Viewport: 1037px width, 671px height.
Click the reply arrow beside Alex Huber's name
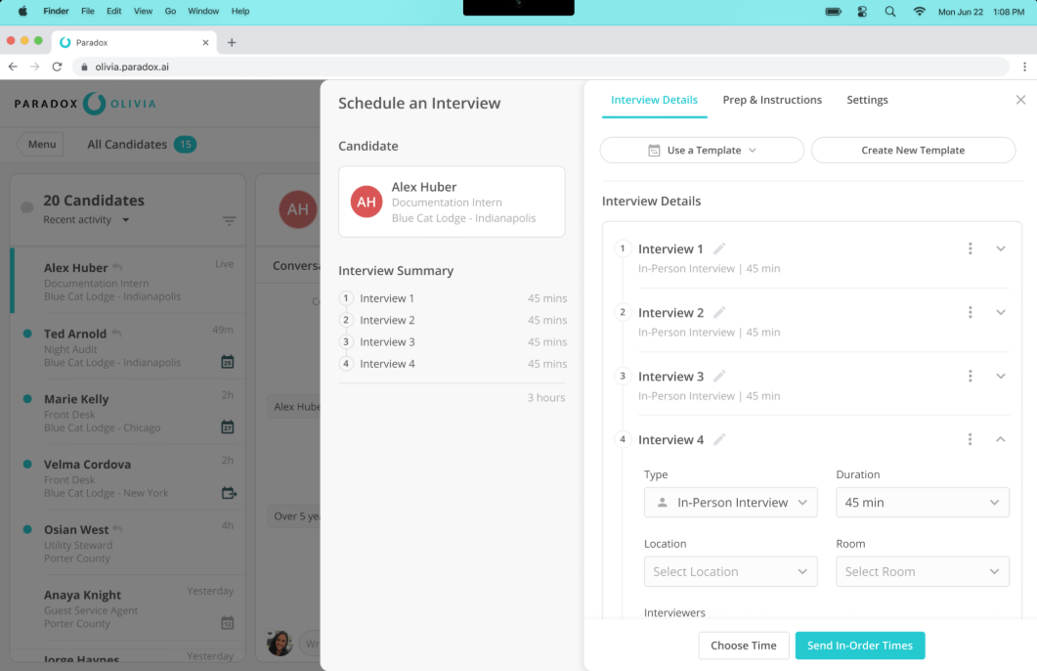coord(117,265)
